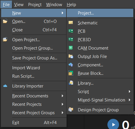Click the Schematic document icon

71,23
